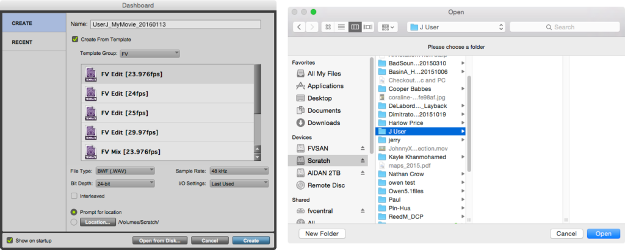Eject the AIDAN 2TB volume
Screen dimensions: 625x250
[363, 173]
